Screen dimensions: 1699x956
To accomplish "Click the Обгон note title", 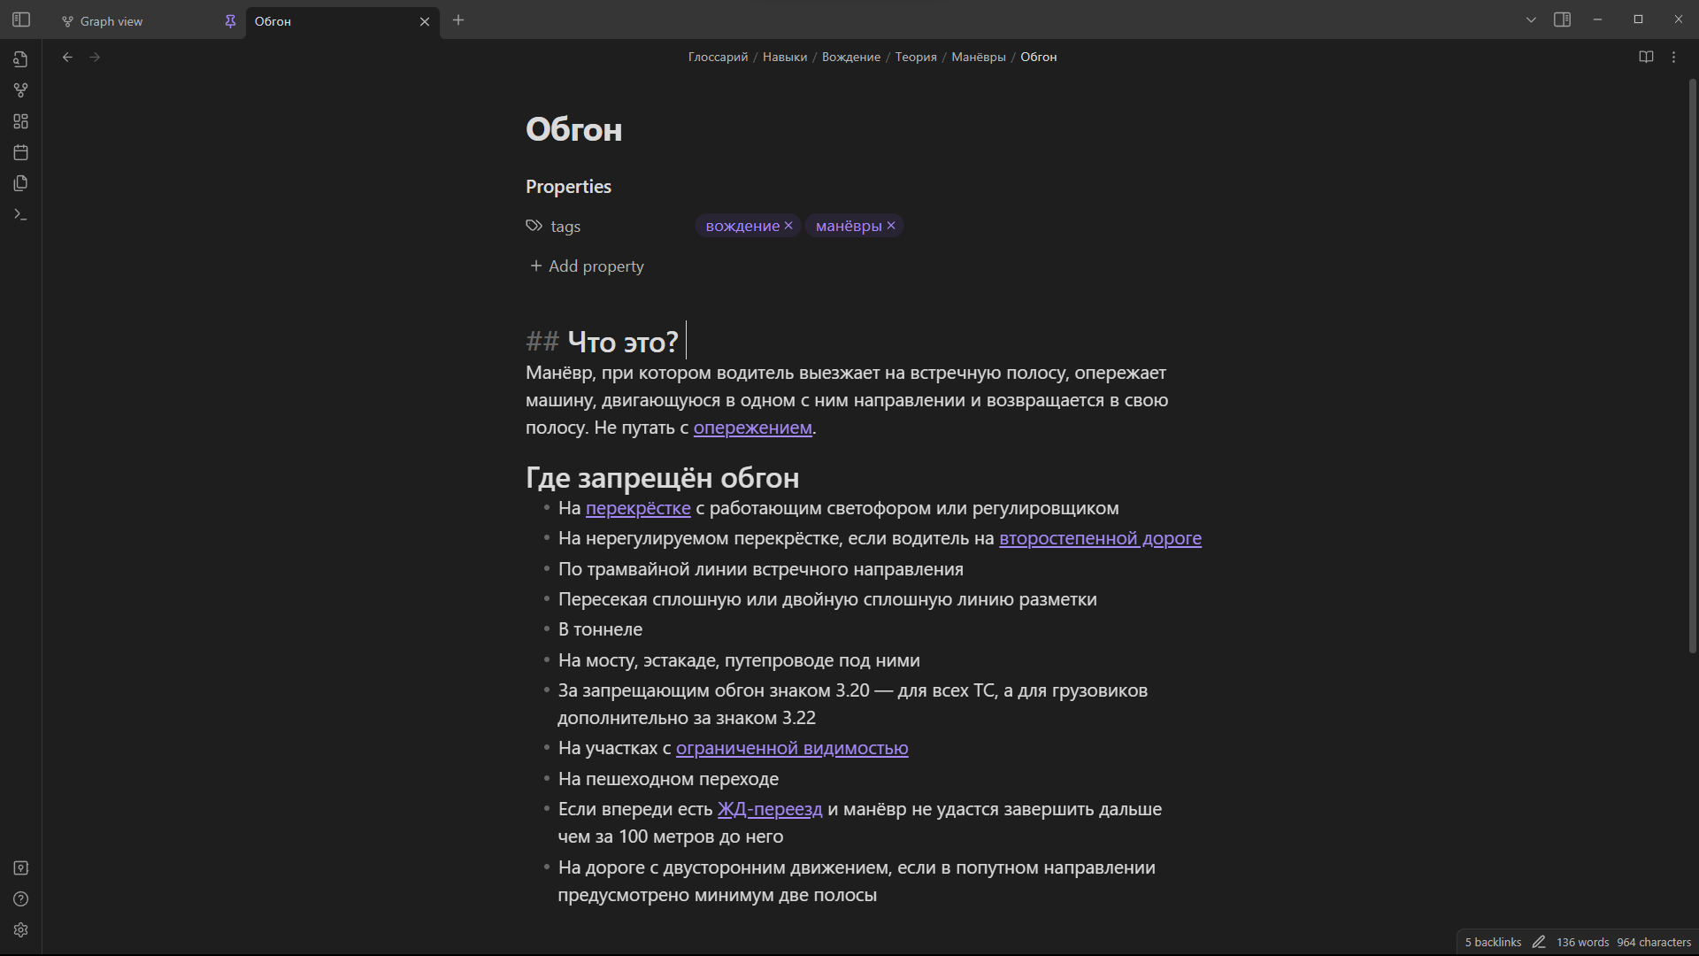I will pyautogui.click(x=574, y=129).
